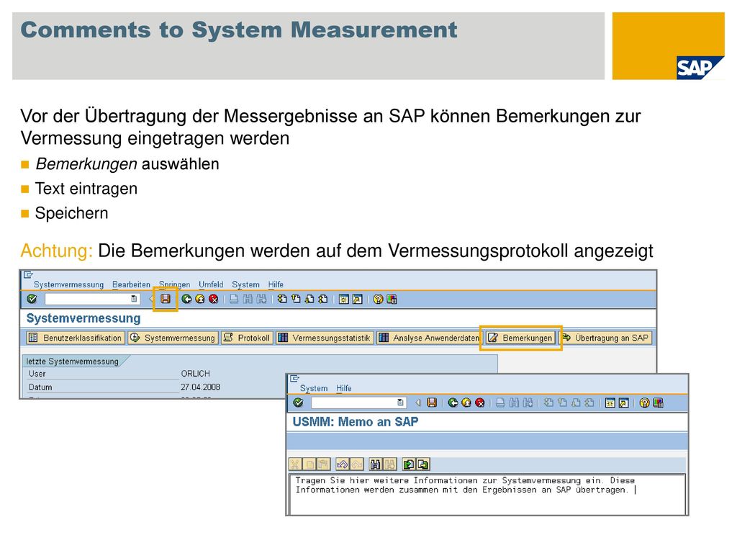Image resolution: width=737 pixels, height=553 pixels.
Task: Click the Find Next icon in memo editor toolbar
Action: tap(390, 464)
